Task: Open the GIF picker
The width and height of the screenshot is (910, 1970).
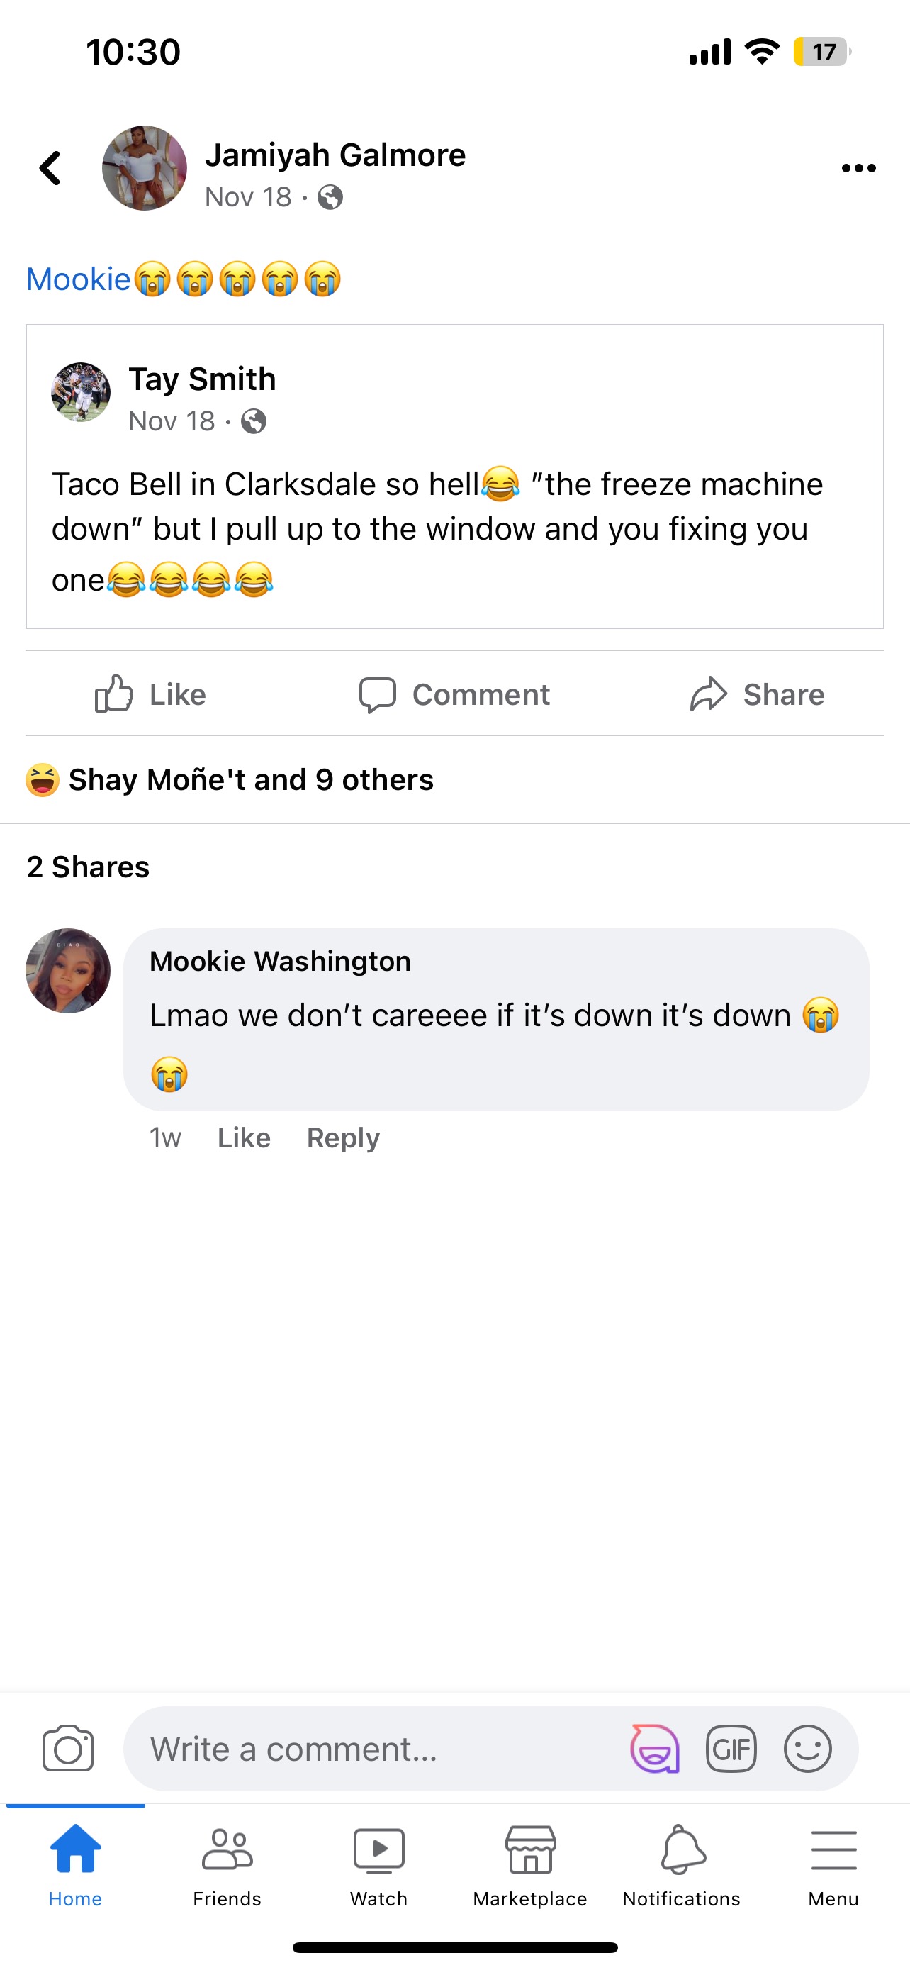Action: 731,1748
